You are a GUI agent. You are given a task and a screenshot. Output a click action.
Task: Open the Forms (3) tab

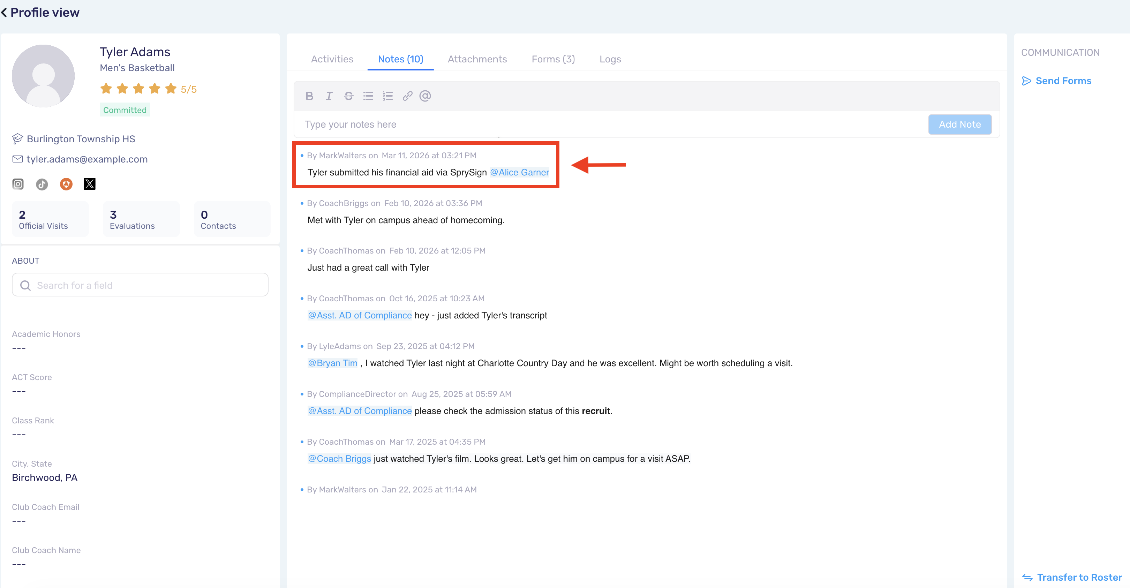tap(553, 59)
